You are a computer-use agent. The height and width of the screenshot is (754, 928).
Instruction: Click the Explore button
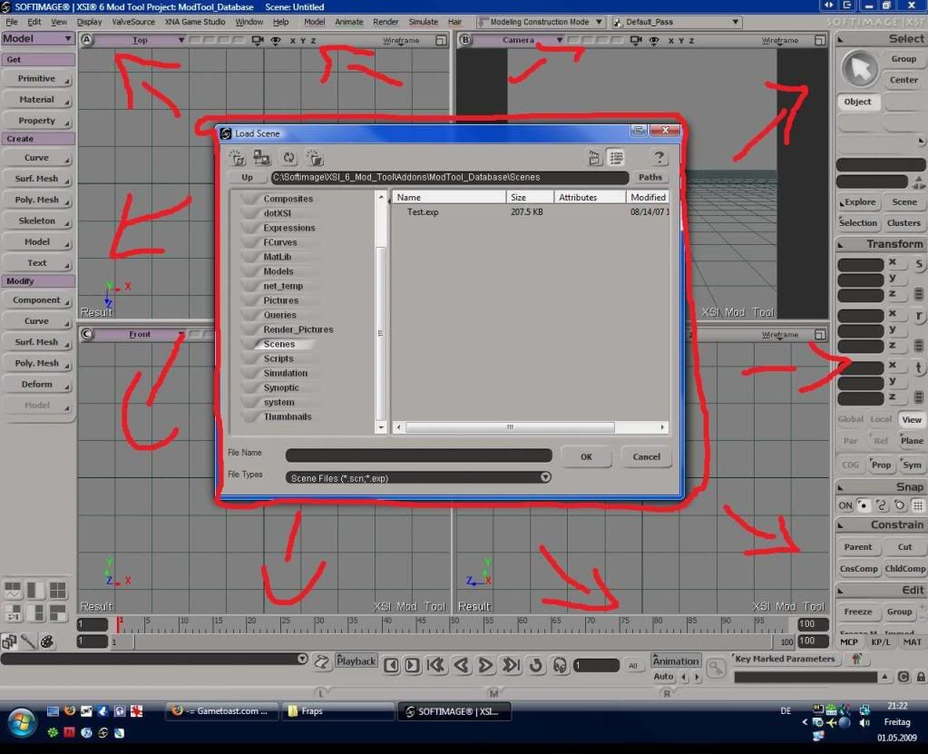point(859,202)
